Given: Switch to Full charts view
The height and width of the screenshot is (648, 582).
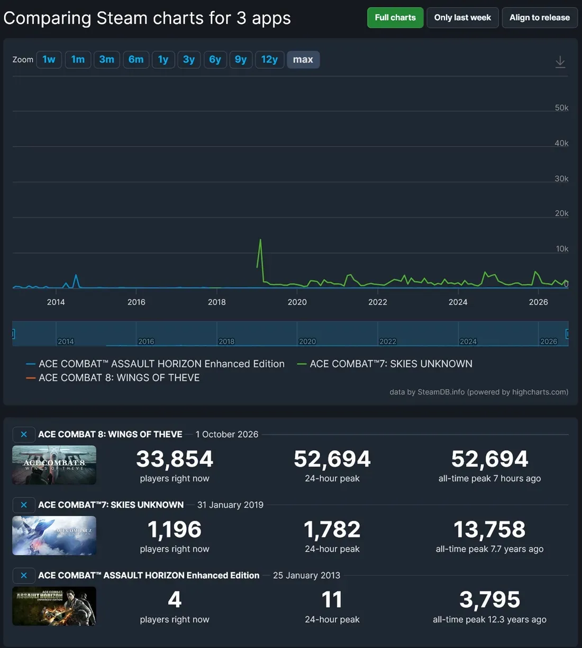Looking at the screenshot, I should [x=395, y=17].
